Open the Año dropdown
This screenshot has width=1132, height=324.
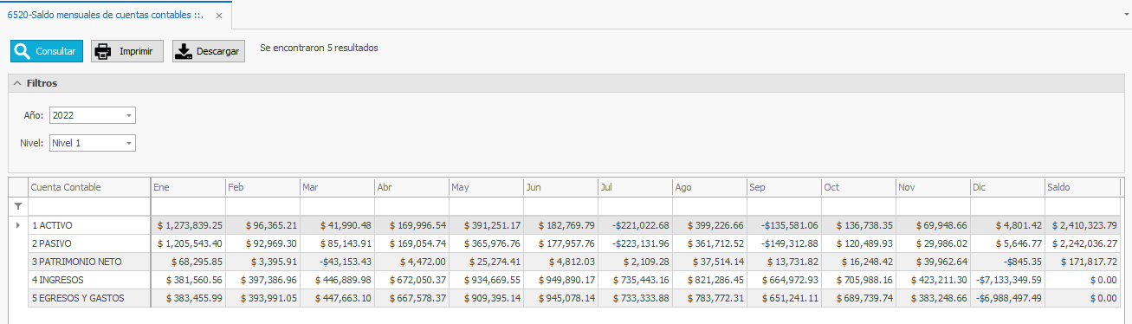[x=128, y=115]
